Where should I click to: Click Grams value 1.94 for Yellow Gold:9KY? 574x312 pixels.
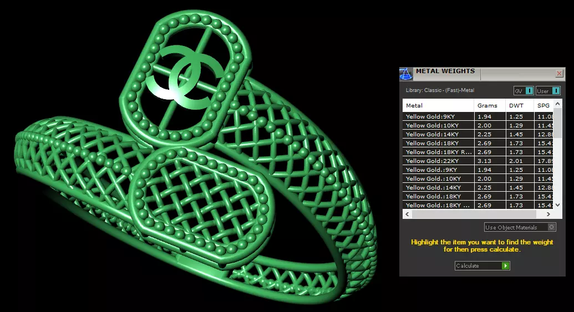tap(484, 117)
